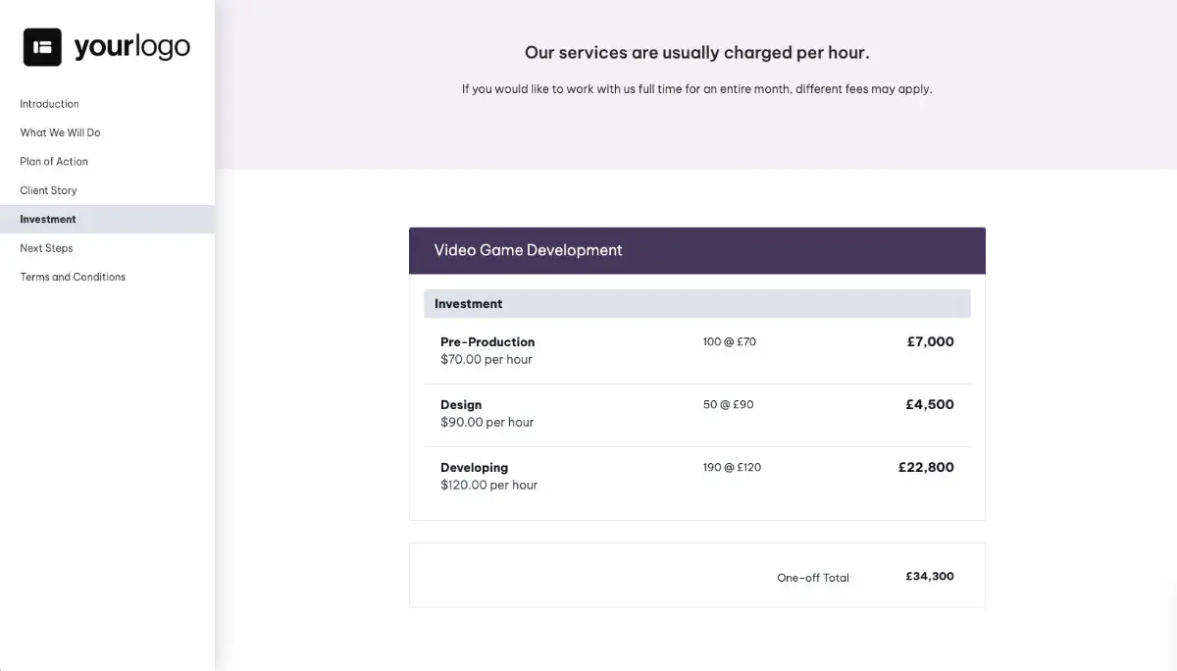The image size is (1177, 671).
Task: Click the '190 @ £120' quantity text
Action: tap(732, 468)
